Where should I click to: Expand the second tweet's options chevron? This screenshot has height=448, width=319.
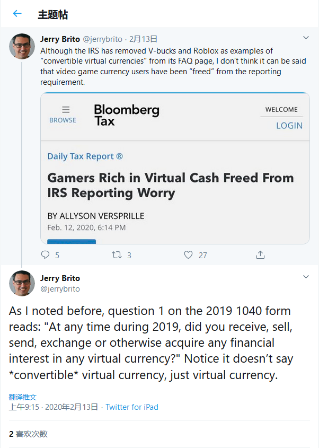(x=306, y=277)
